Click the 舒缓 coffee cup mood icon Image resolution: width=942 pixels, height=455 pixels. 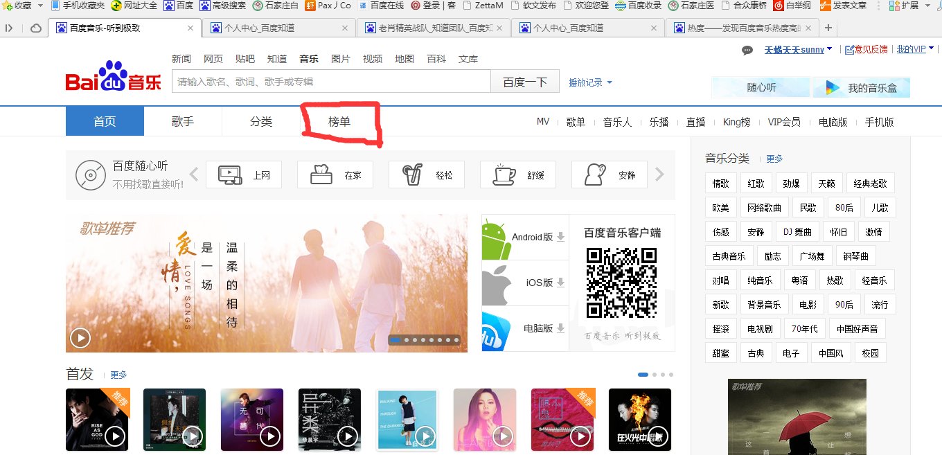[x=518, y=175]
